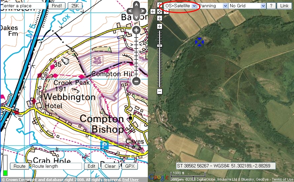Zoom in on the OS map with round plus button
The height and width of the screenshot is (182, 294).
136,30
